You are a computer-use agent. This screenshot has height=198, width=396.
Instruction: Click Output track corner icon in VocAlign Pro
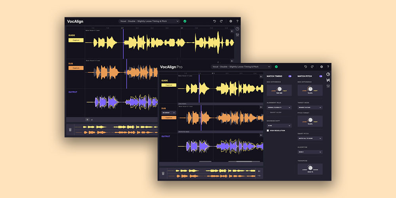(x=261, y=135)
